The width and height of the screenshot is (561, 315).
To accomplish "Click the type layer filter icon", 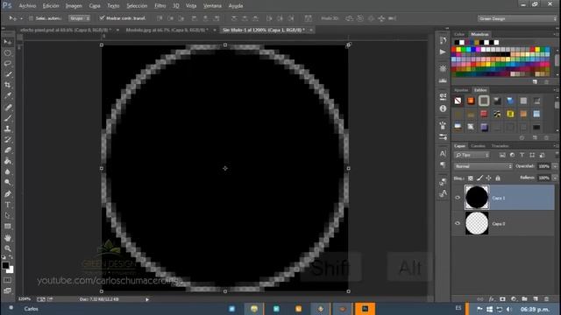I will click(522, 155).
